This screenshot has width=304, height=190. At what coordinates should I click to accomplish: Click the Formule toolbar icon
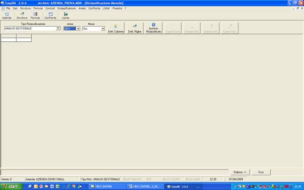coord(35,15)
